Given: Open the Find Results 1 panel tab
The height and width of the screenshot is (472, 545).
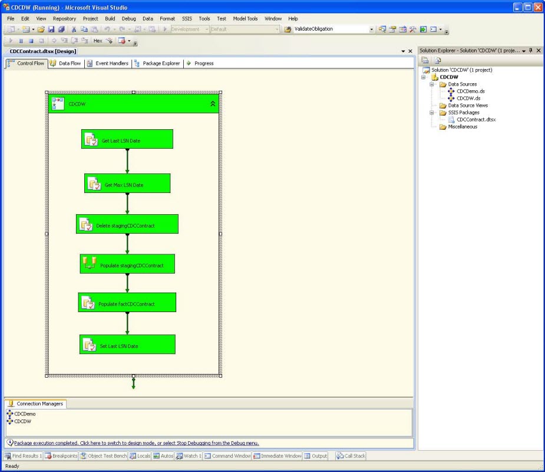Looking at the screenshot, I should pos(24,456).
